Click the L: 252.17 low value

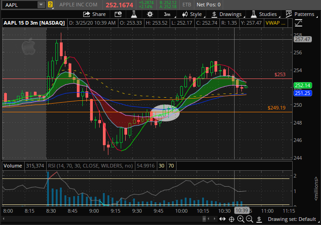(x=182, y=23)
